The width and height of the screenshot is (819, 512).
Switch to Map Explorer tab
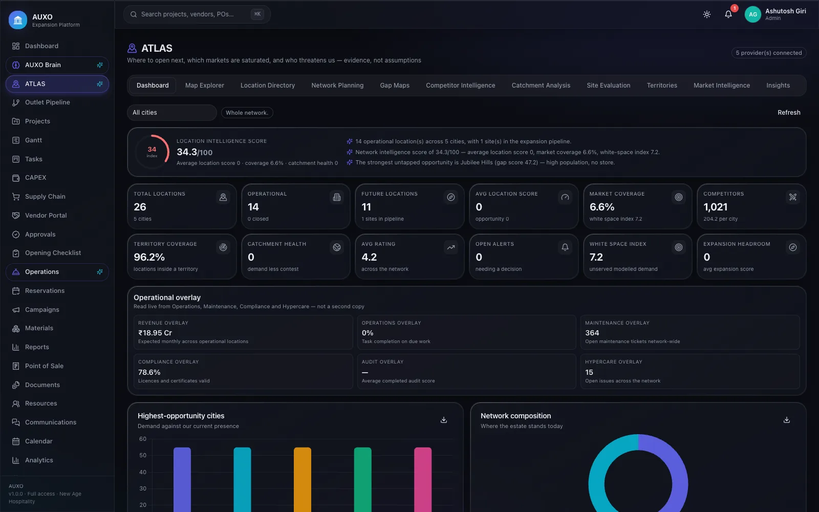click(x=205, y=86)
